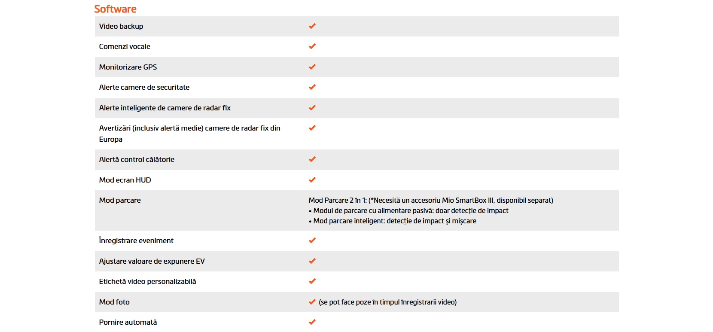Click the Ajustare valoare de expunere checkmark
713x332 pixels.
pyautogui.click(x=312, y=261)
